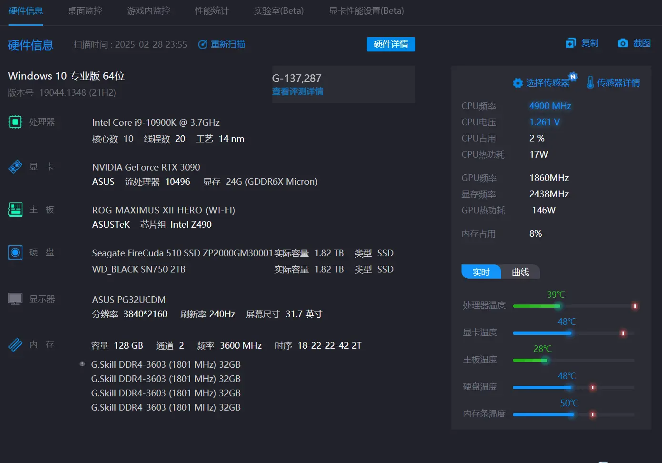The image size is (662, 463).
Task: Click the 内存占用 8% value
Action: (536, 233)
